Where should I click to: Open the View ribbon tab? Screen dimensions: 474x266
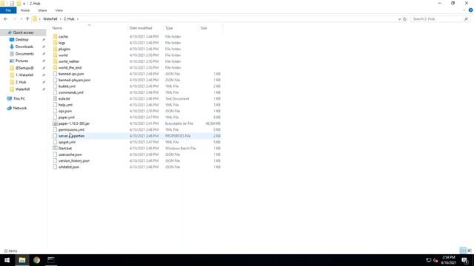[x=59, y=10]
